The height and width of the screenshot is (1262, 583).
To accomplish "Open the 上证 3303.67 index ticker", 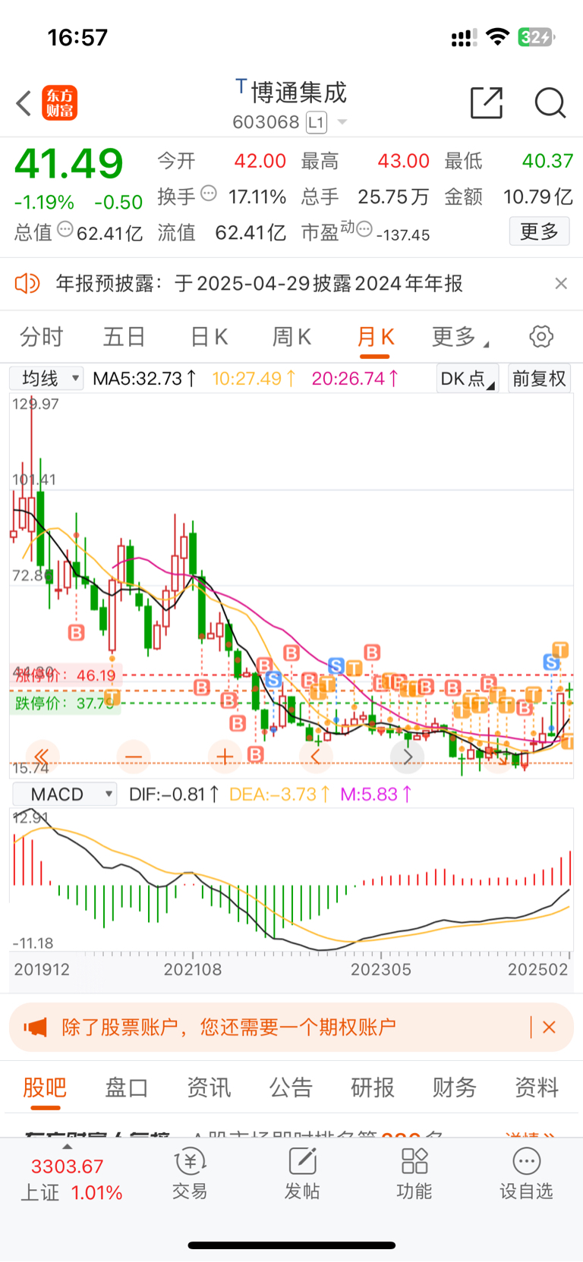I will coord(71,1178).
